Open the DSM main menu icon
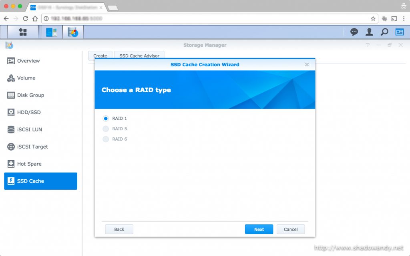 23,32
